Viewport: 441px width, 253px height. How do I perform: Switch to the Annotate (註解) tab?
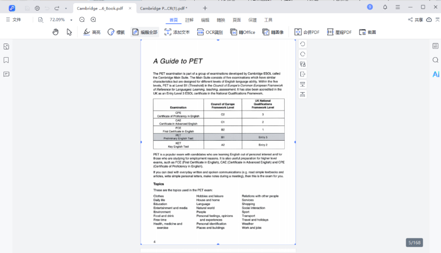[x=189, y=20]
